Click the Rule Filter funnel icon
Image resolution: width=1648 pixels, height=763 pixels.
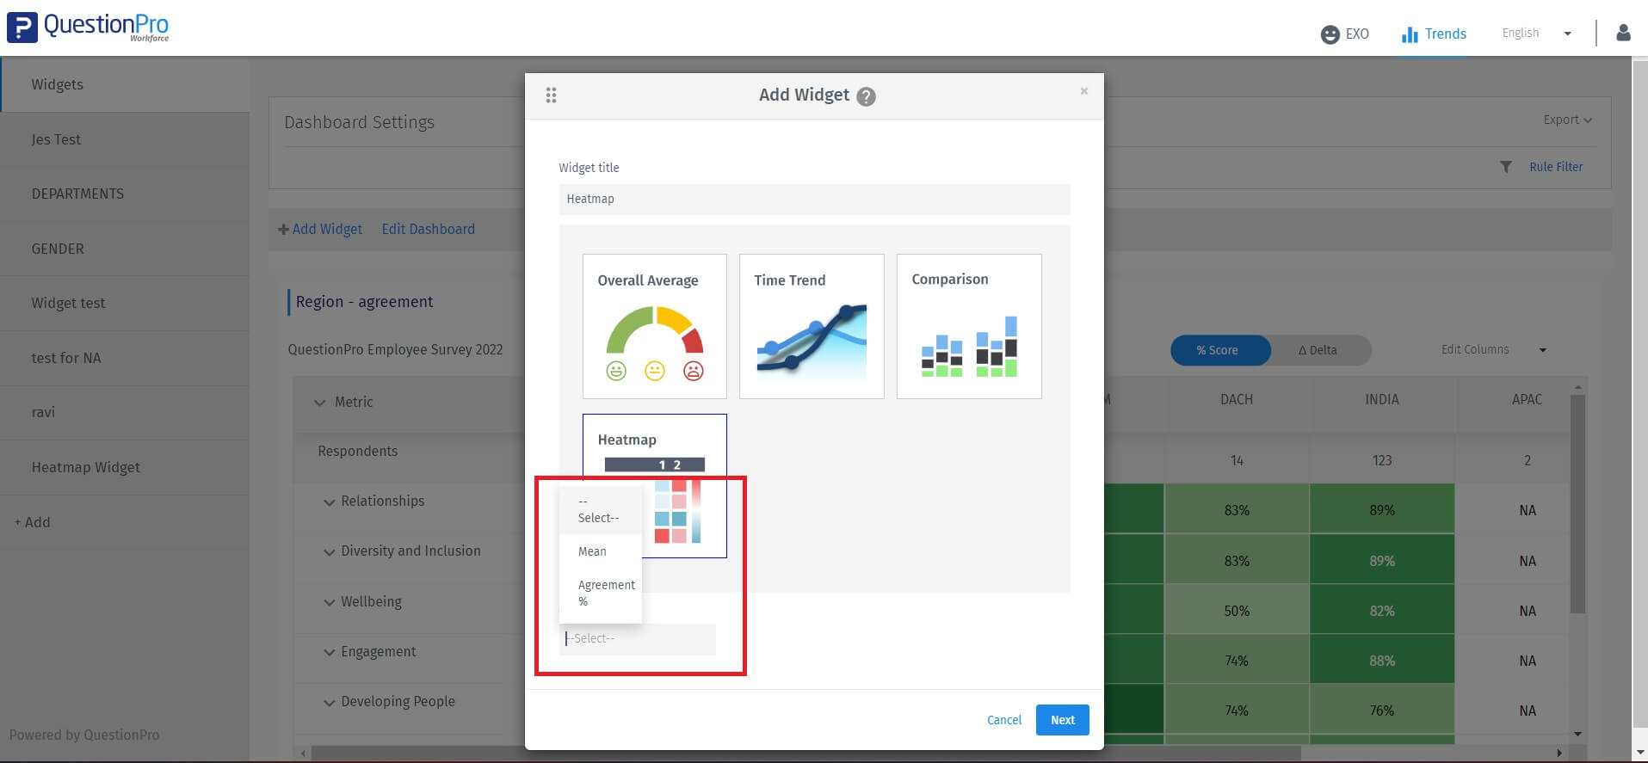[1506, 167]
